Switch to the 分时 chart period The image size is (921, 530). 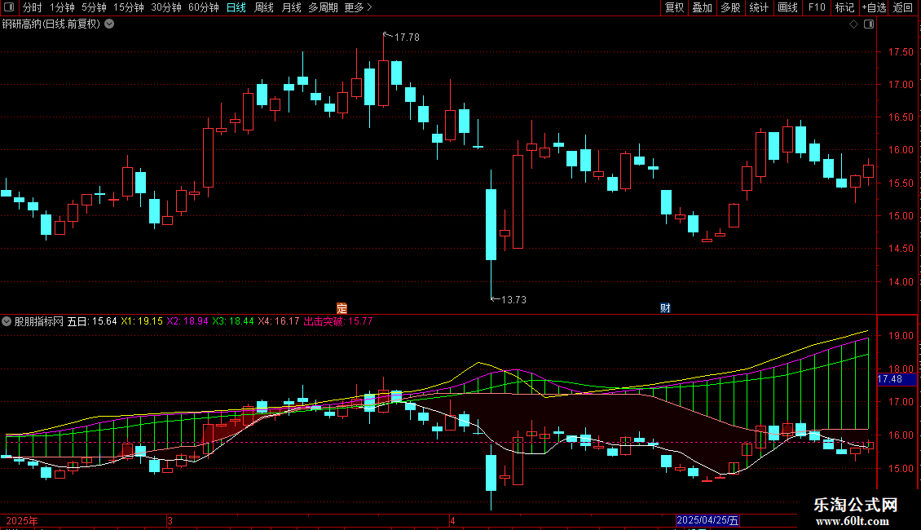pos(33,7)
